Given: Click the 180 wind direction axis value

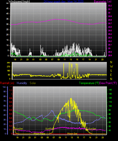Looking at the screenshot, I should click(x=9, y=71).
